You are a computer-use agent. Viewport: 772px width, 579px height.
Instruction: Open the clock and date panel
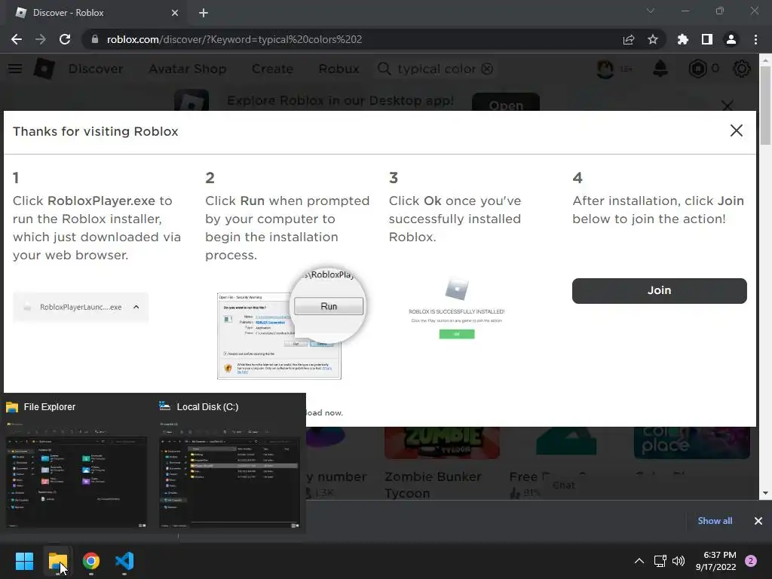pyautogui.click(x=716, y=561)
